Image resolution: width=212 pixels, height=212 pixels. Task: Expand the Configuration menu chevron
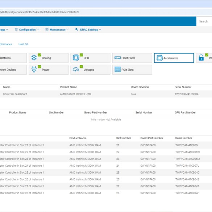38,29
